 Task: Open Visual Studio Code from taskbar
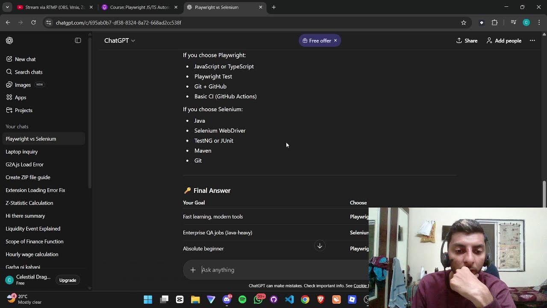(289, 299)
